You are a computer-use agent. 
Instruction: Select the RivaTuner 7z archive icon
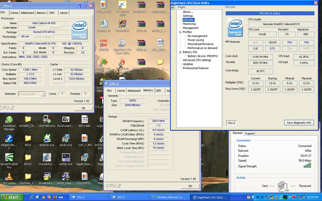click(x=66, y=122)
